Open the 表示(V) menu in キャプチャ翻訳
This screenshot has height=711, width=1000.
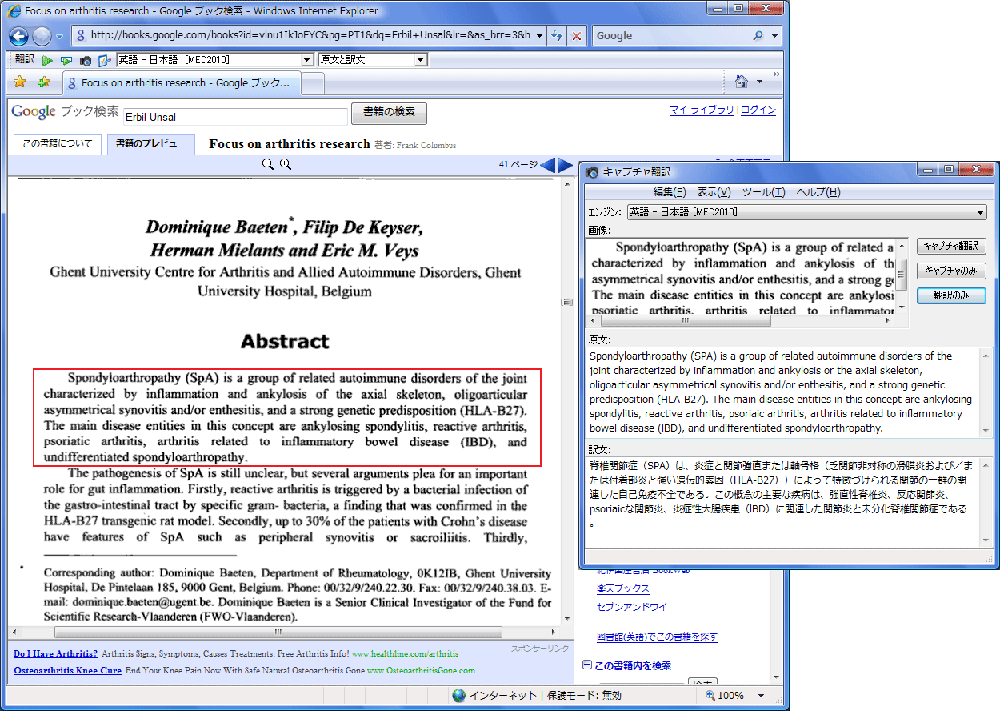714,192
